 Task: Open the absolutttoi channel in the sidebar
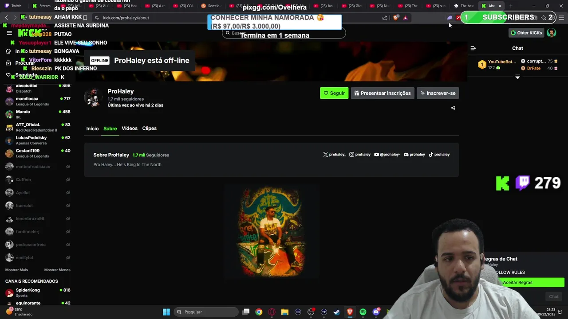[38, 88]
